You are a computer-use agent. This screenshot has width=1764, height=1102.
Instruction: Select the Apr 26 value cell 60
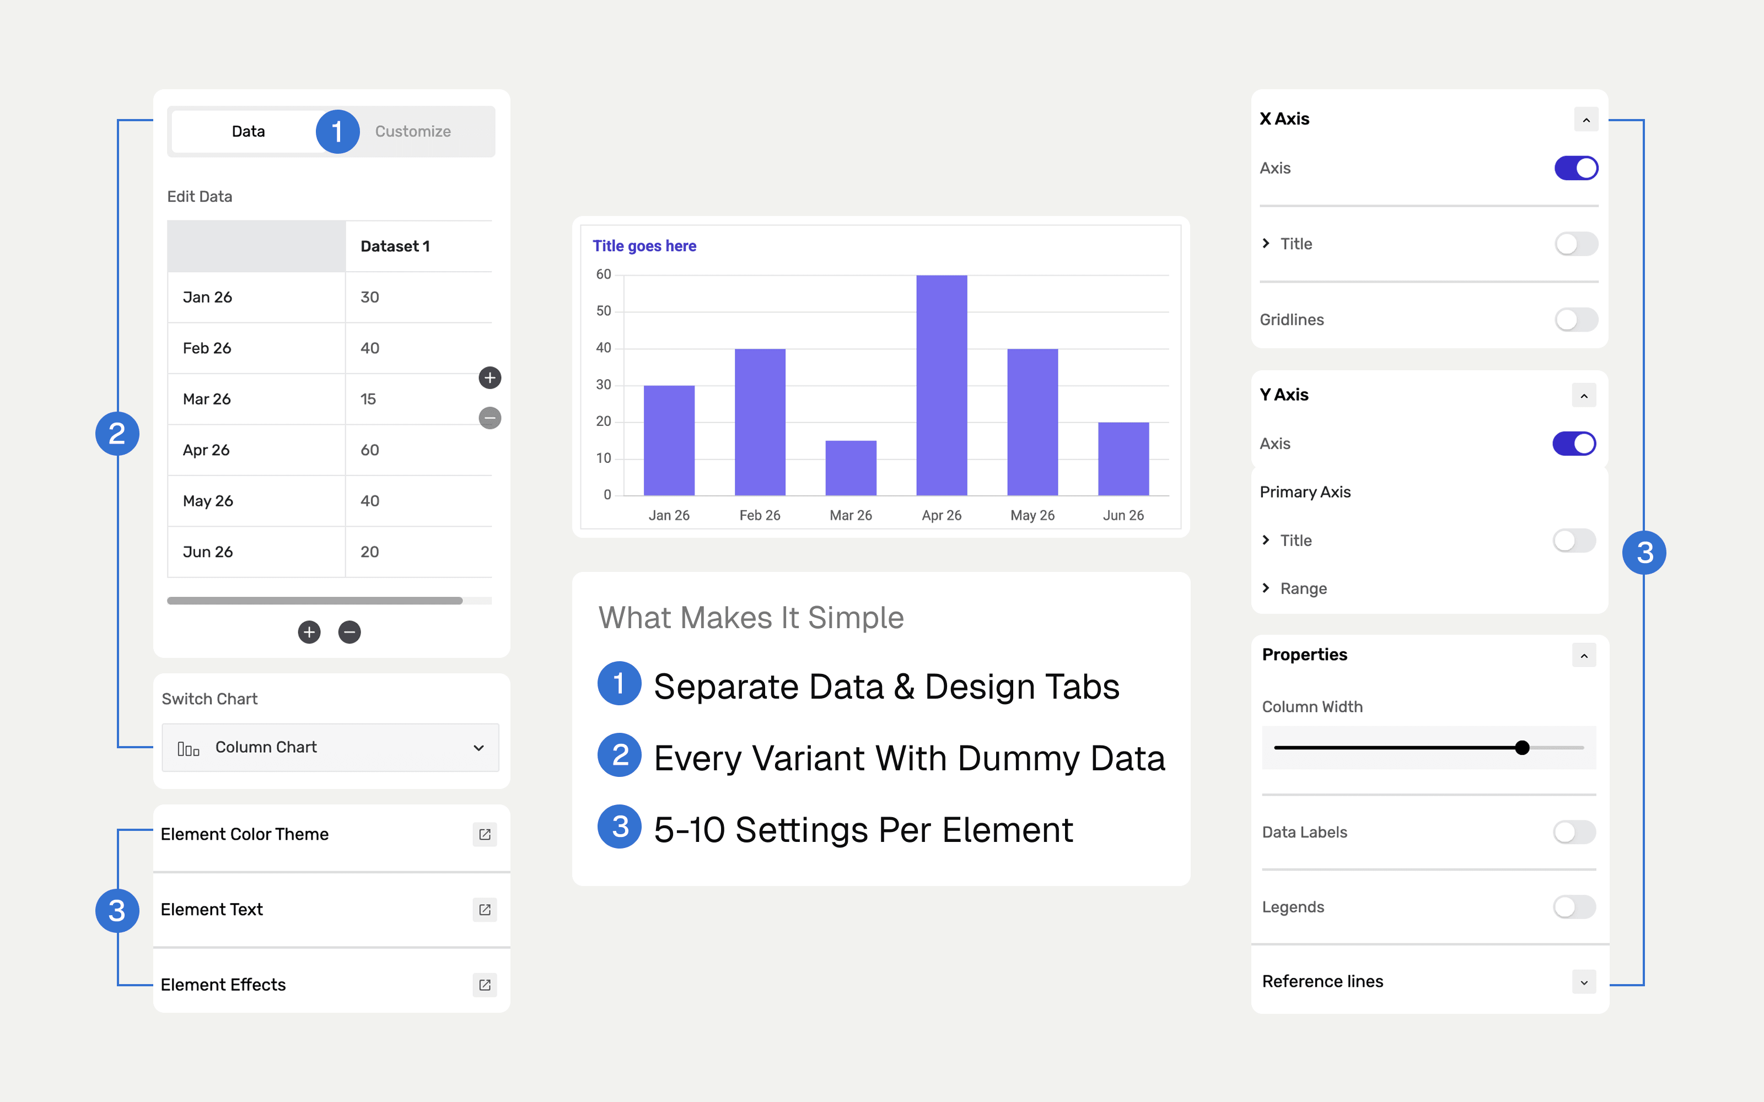pos(418,450)
